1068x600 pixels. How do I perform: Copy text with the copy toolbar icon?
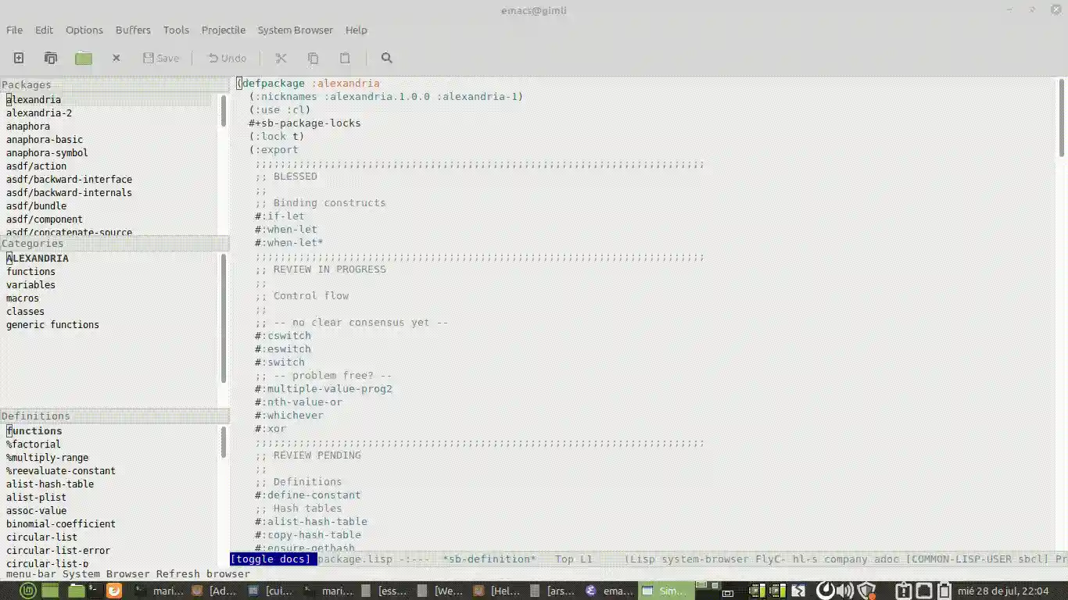tap(313, 58)
